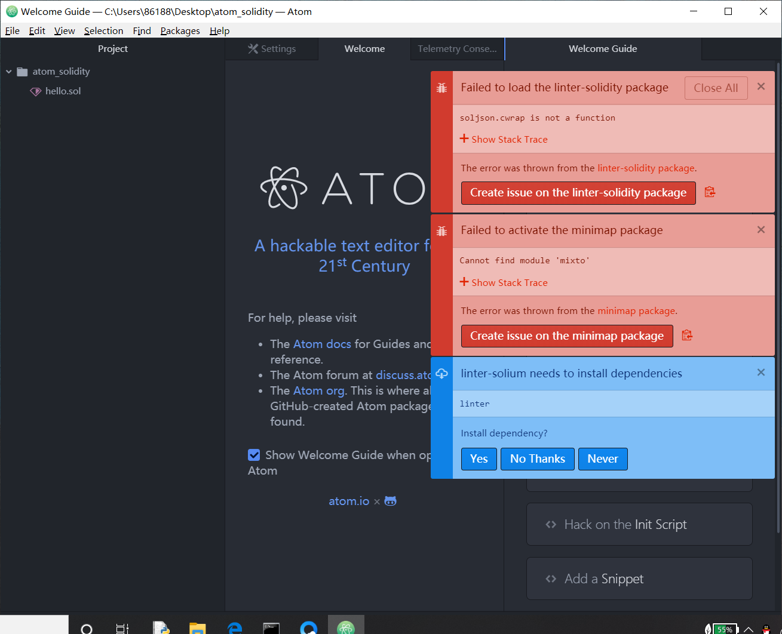Click the QQ penguin tray icon

[x=766, y=629]
